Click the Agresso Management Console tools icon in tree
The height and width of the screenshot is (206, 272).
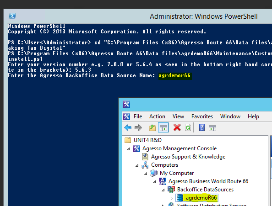point(136,148)
